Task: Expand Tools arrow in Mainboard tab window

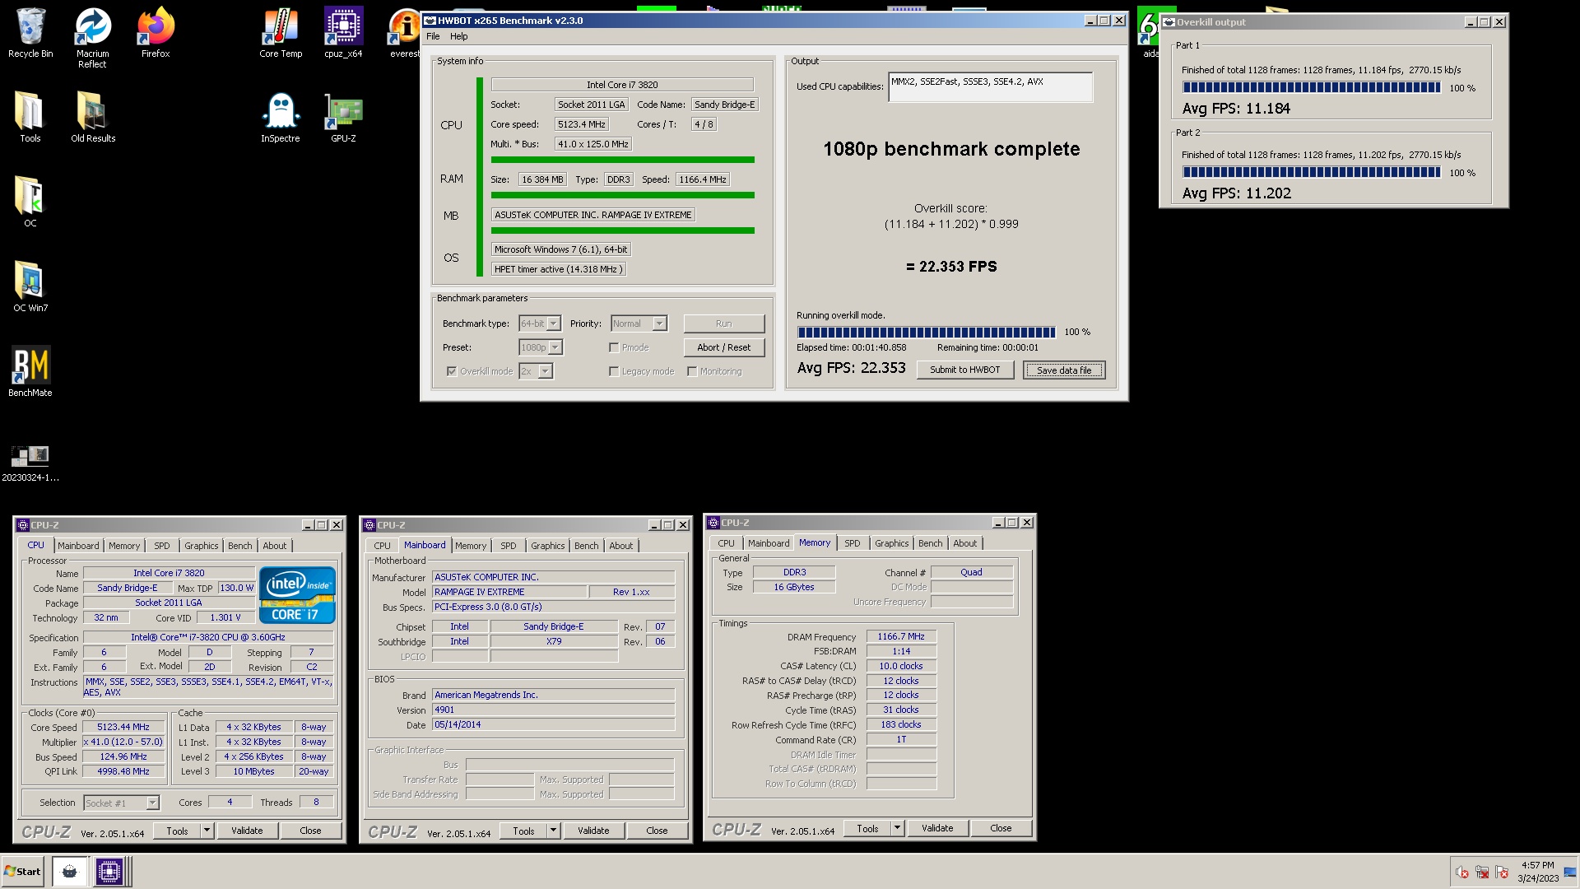Action: coord(554,831)
